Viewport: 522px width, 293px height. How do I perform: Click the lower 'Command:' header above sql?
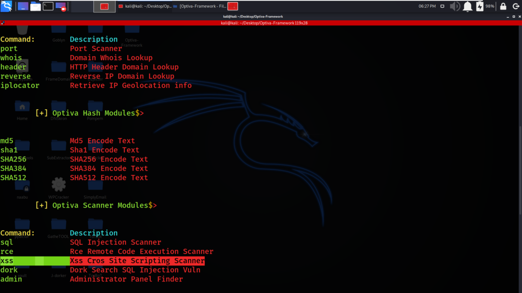click(x=17, y=233)
